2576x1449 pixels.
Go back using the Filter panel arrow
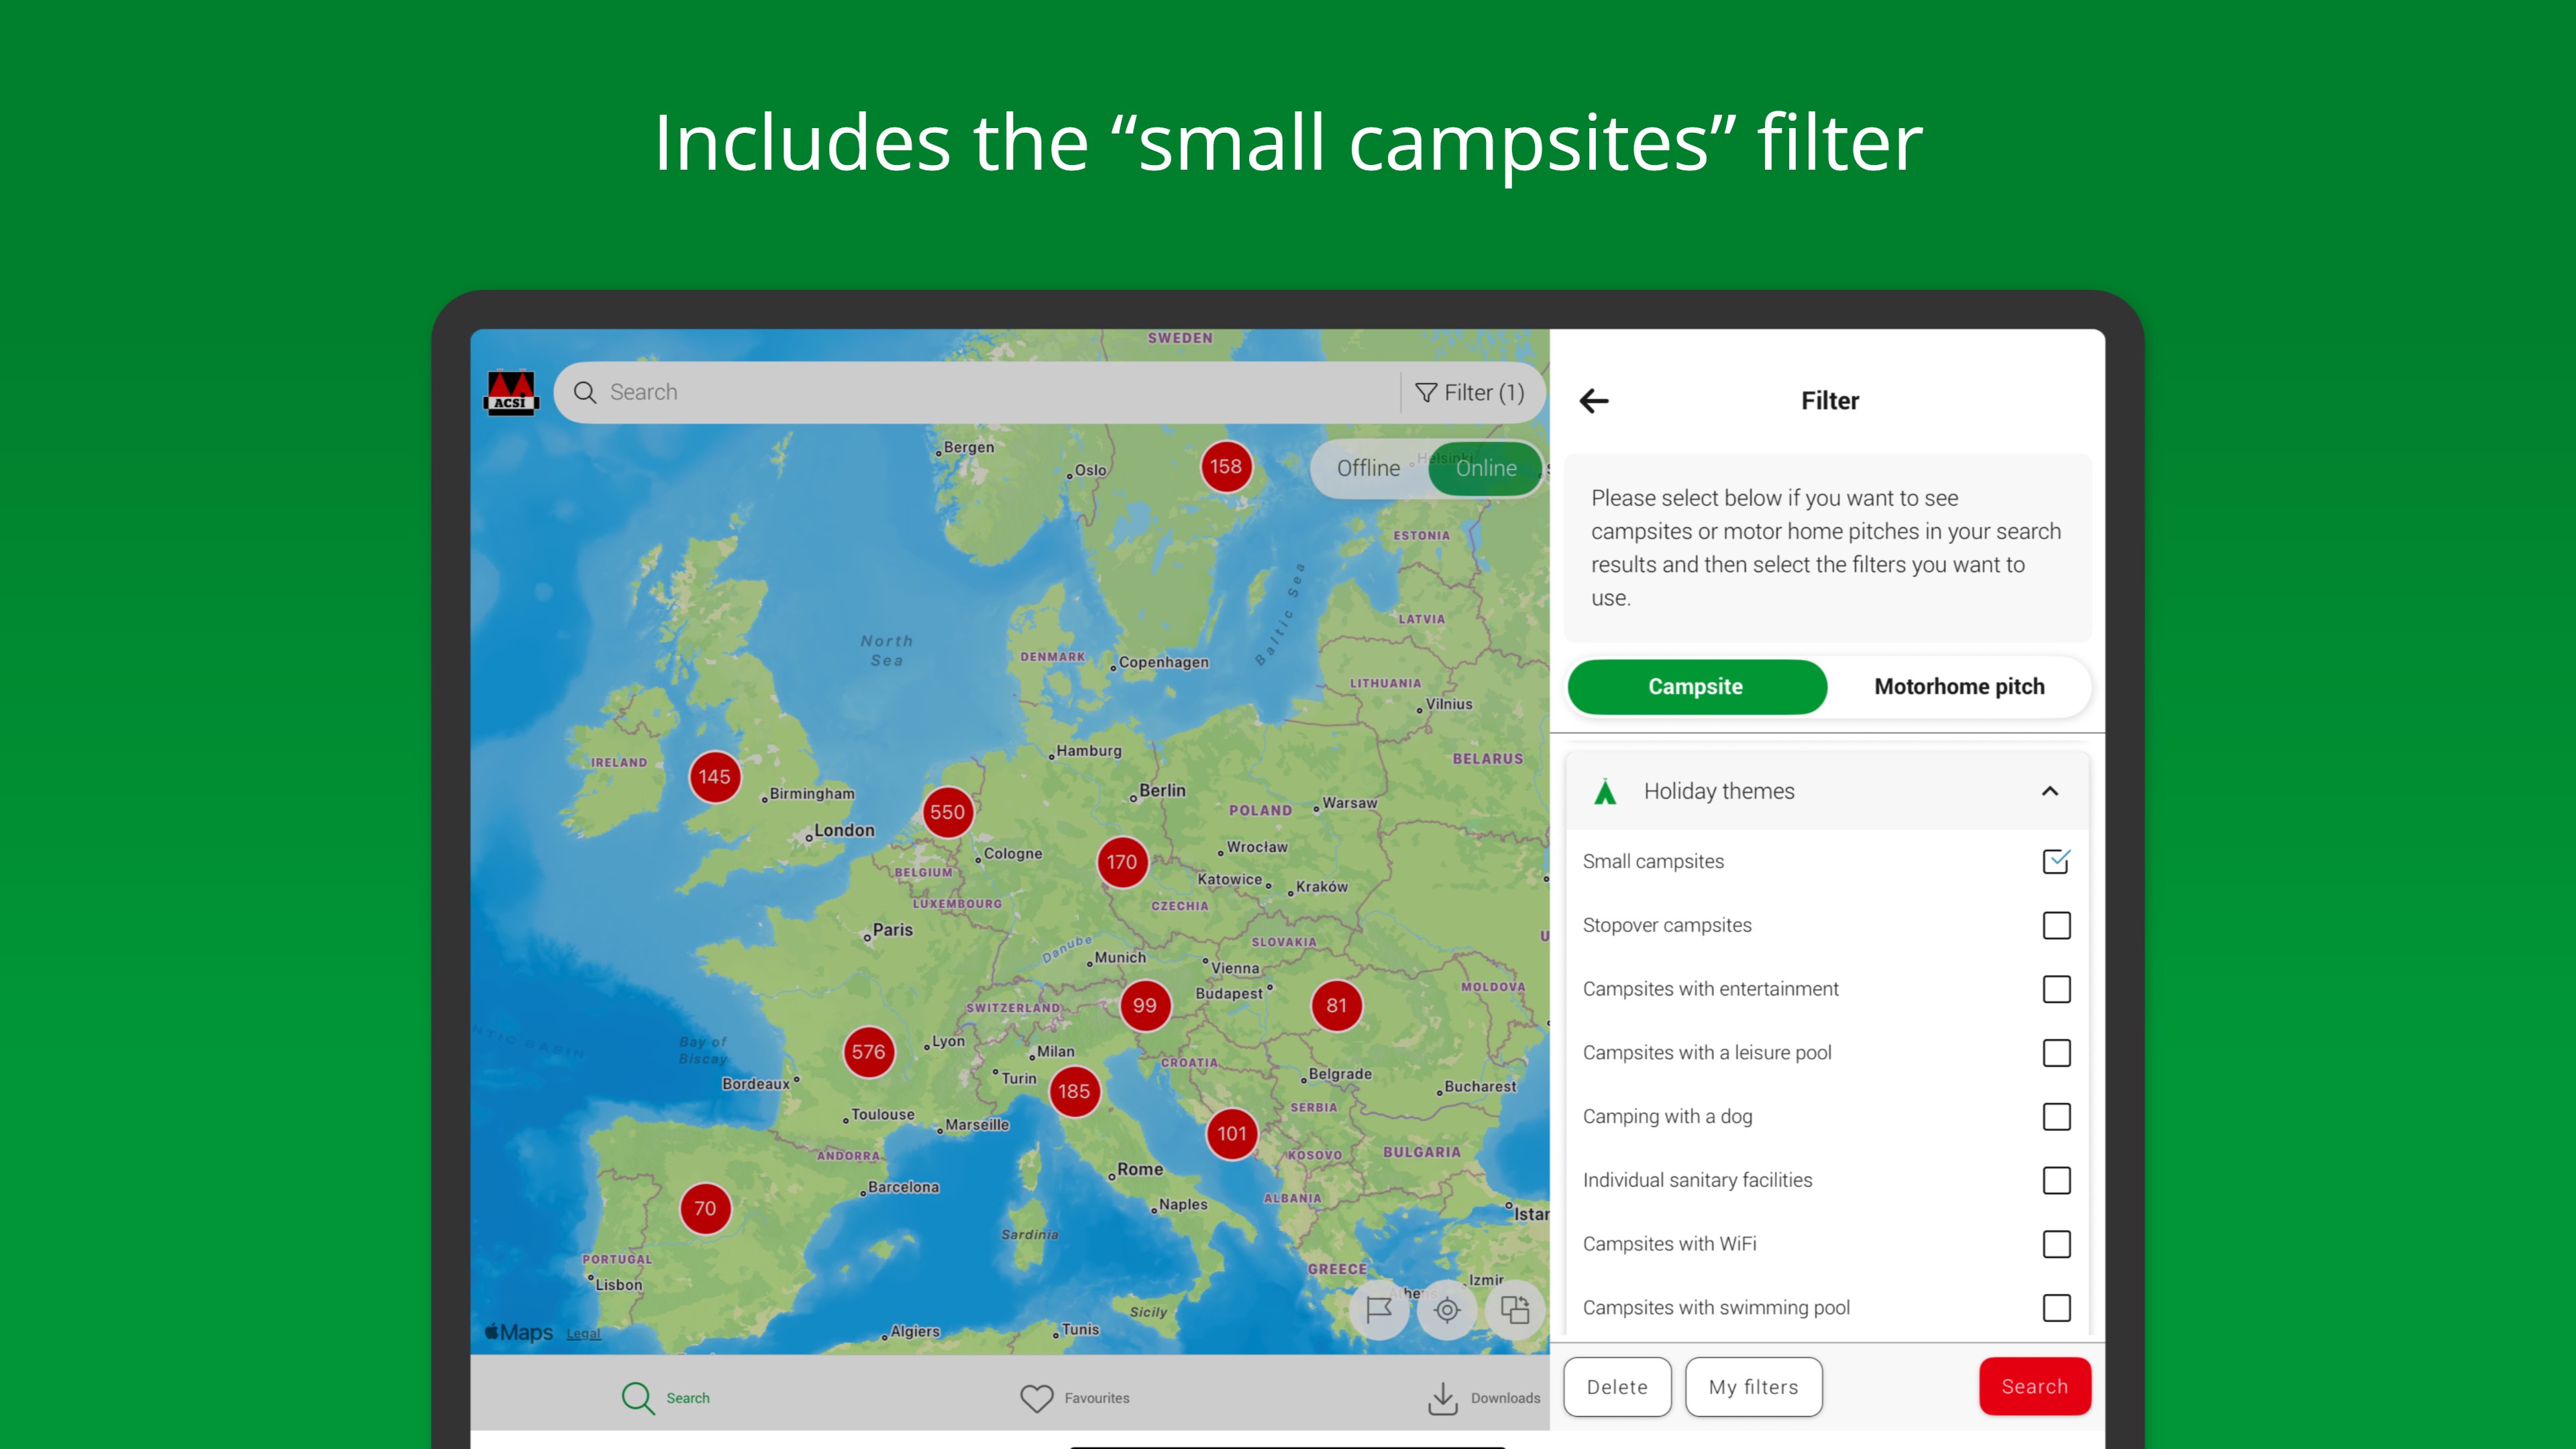pyautogui.click(x=1594, y=401)
